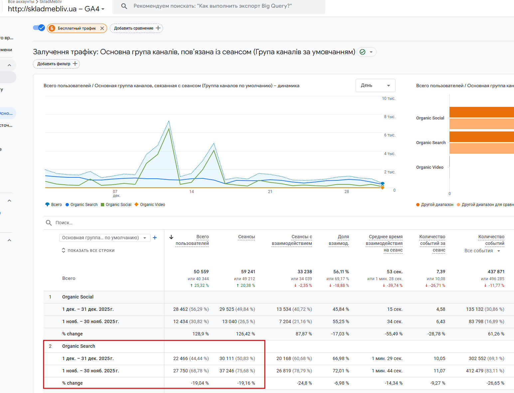Click the search magnifier icon in top bar
Viewport: 514px width, 393px height.
pyautogui.click(x=124, y=6)
